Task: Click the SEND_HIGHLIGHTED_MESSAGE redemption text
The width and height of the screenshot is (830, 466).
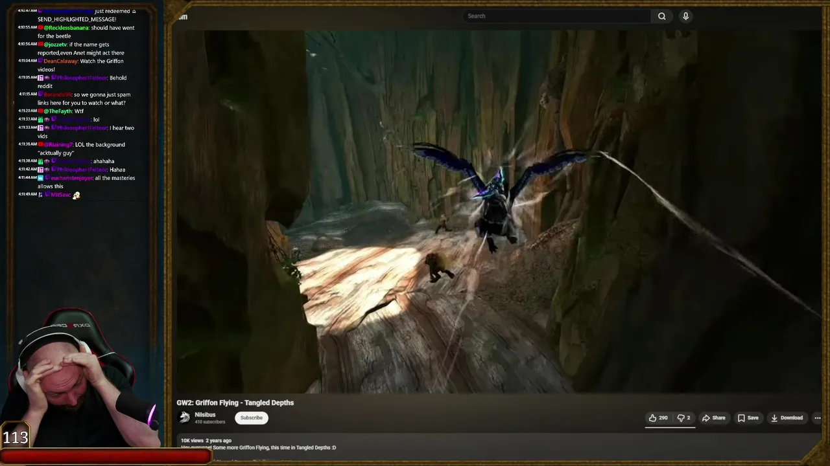Action: [x=77, y=19]
